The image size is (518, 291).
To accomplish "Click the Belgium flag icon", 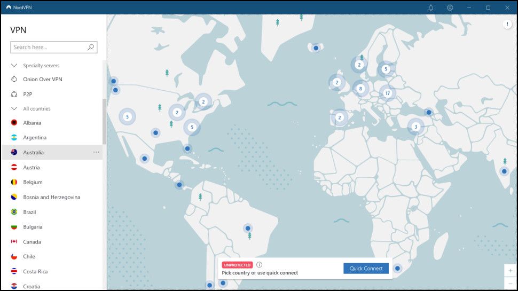I will point(14,182).
